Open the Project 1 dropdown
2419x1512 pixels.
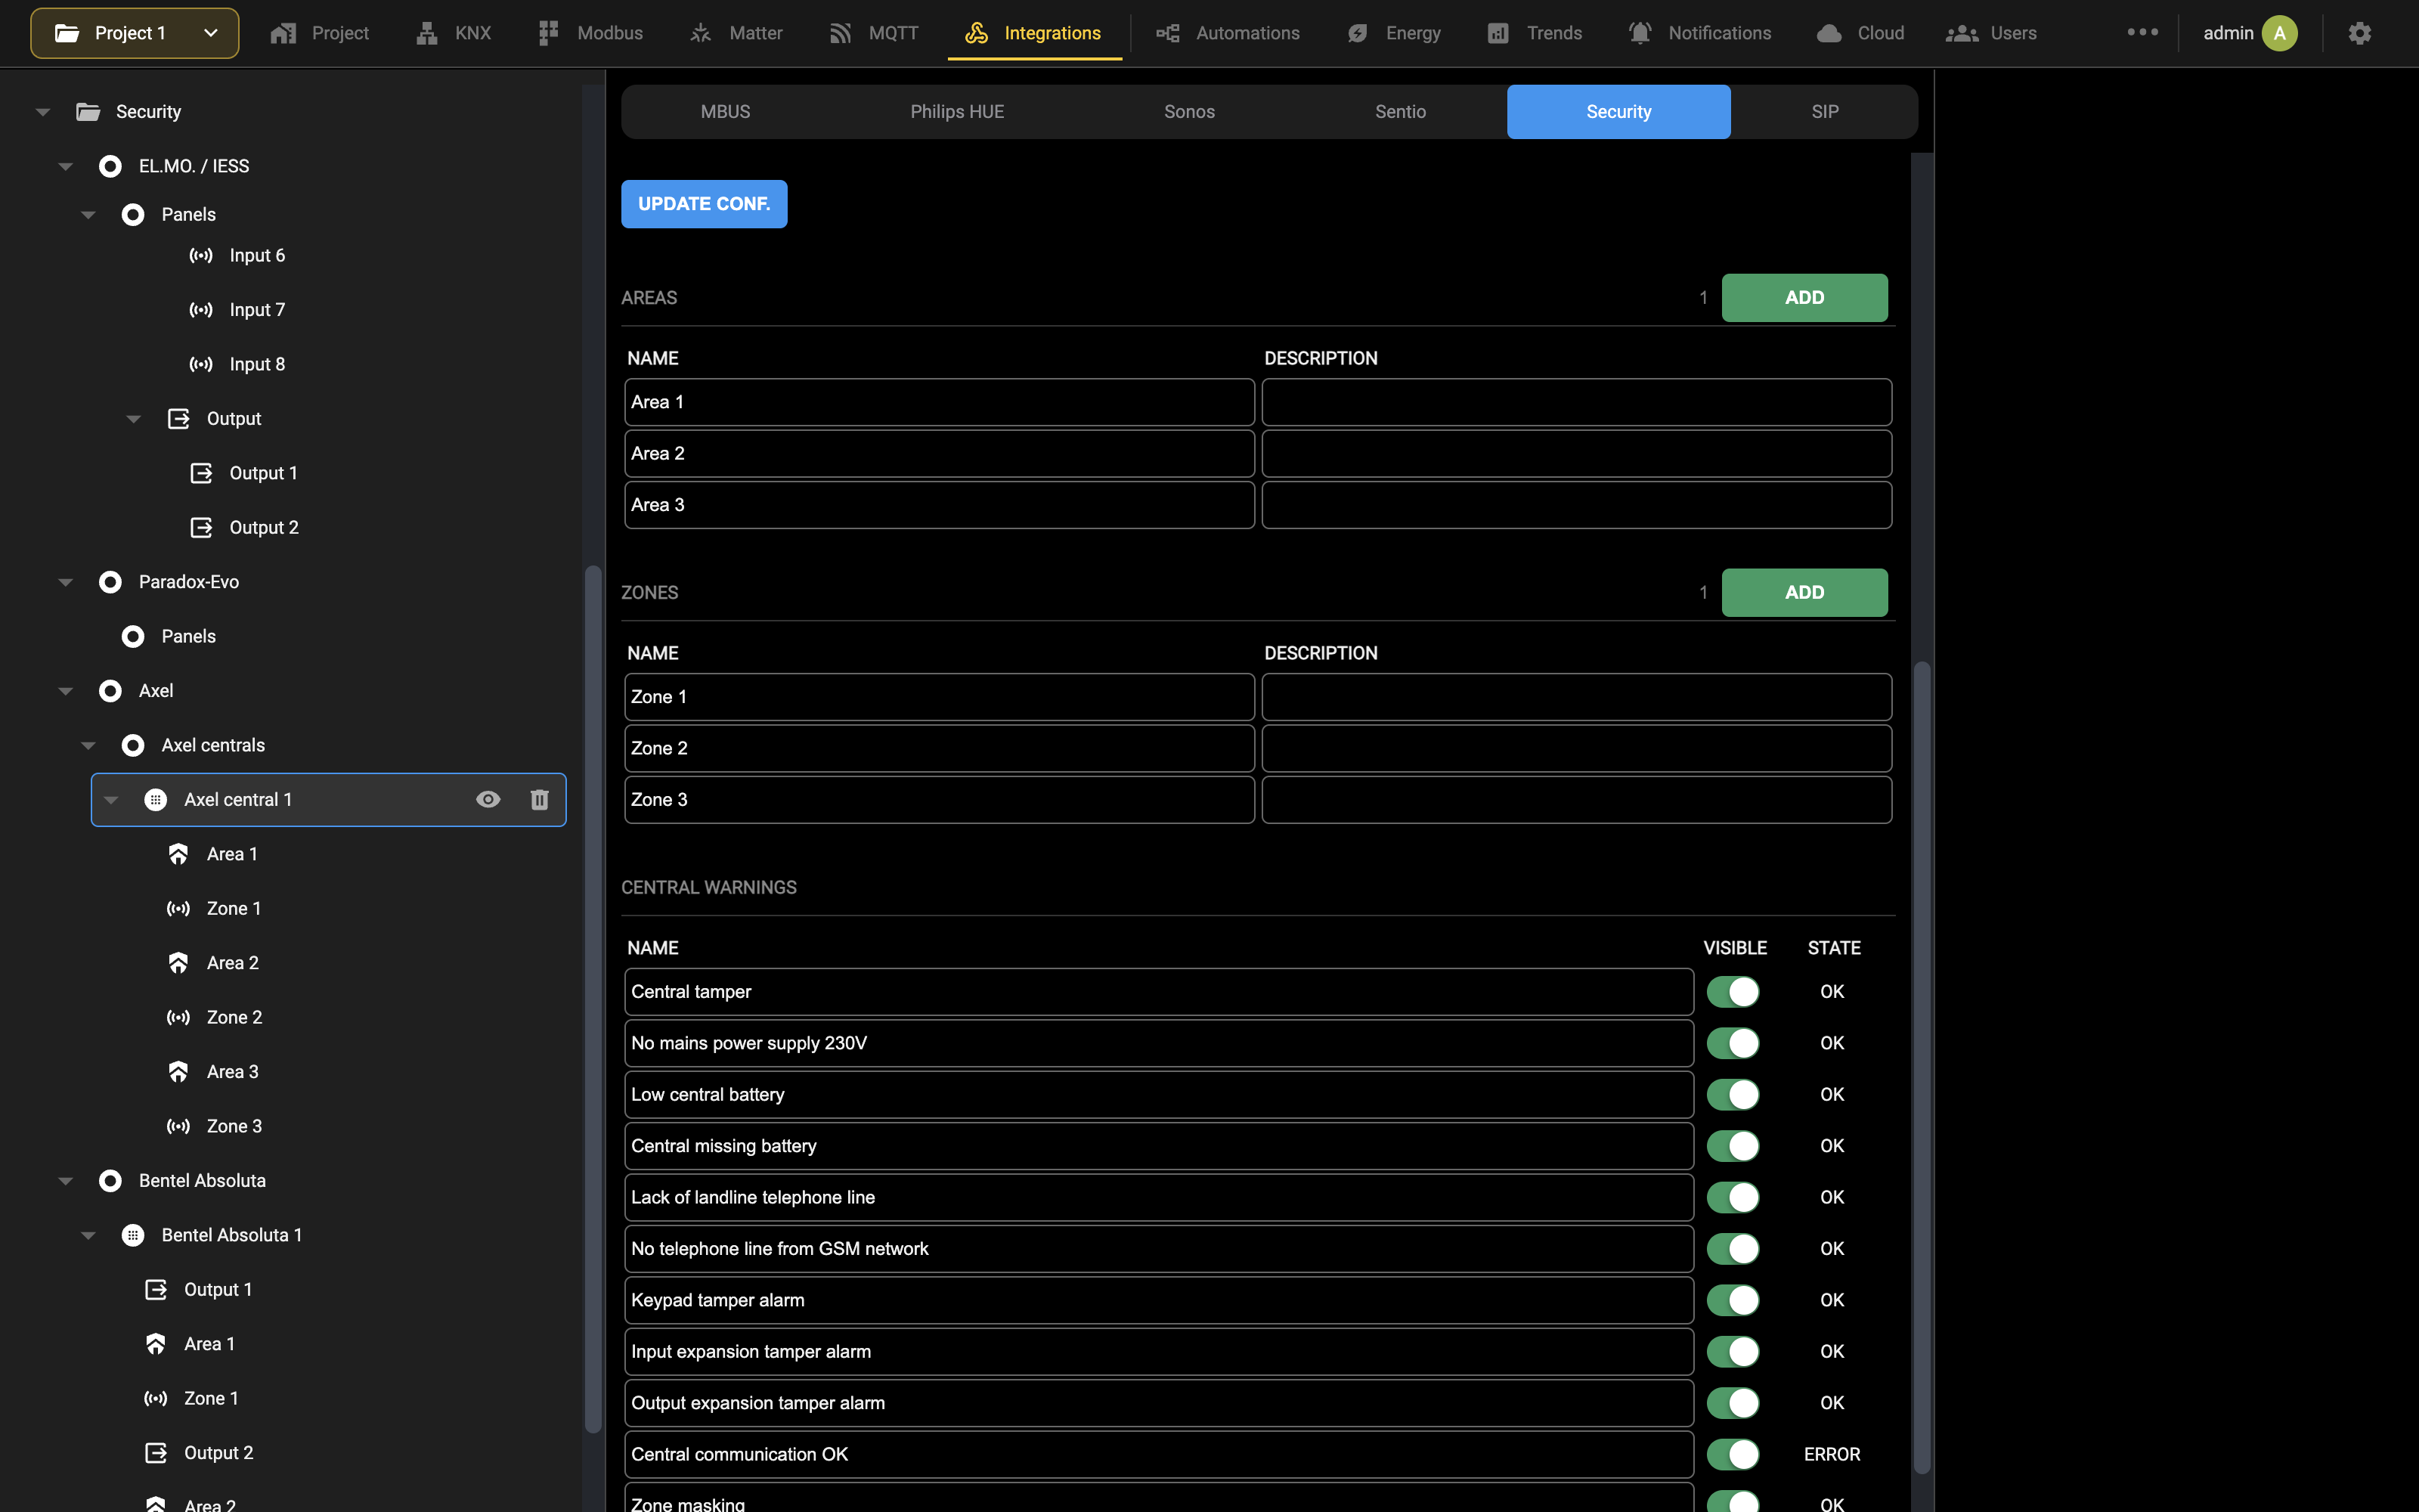click(135, 33)
